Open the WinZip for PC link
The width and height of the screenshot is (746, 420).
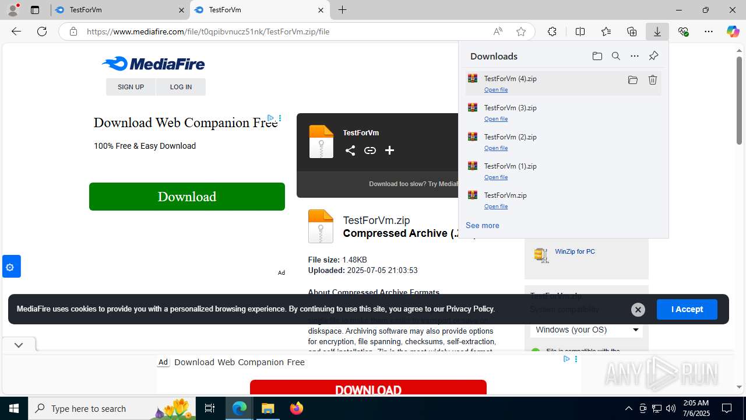pos(575,251)
